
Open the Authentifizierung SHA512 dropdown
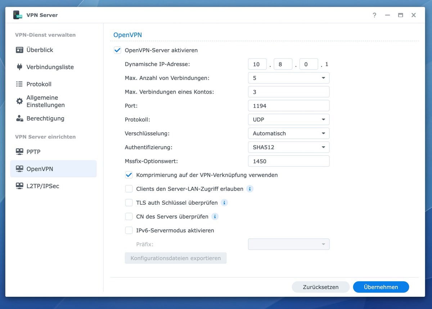[288, 147]
